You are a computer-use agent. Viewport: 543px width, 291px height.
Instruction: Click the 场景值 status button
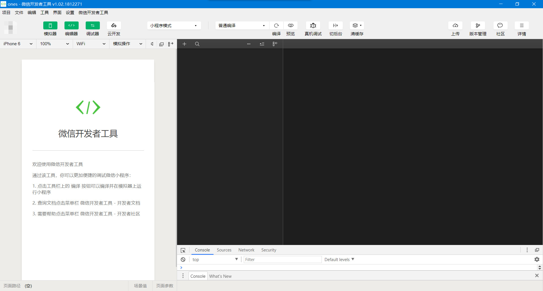tap(140, 286)
